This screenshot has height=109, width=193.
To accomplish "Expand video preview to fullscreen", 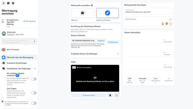I will pyautogui.click(x=116, y=95).
